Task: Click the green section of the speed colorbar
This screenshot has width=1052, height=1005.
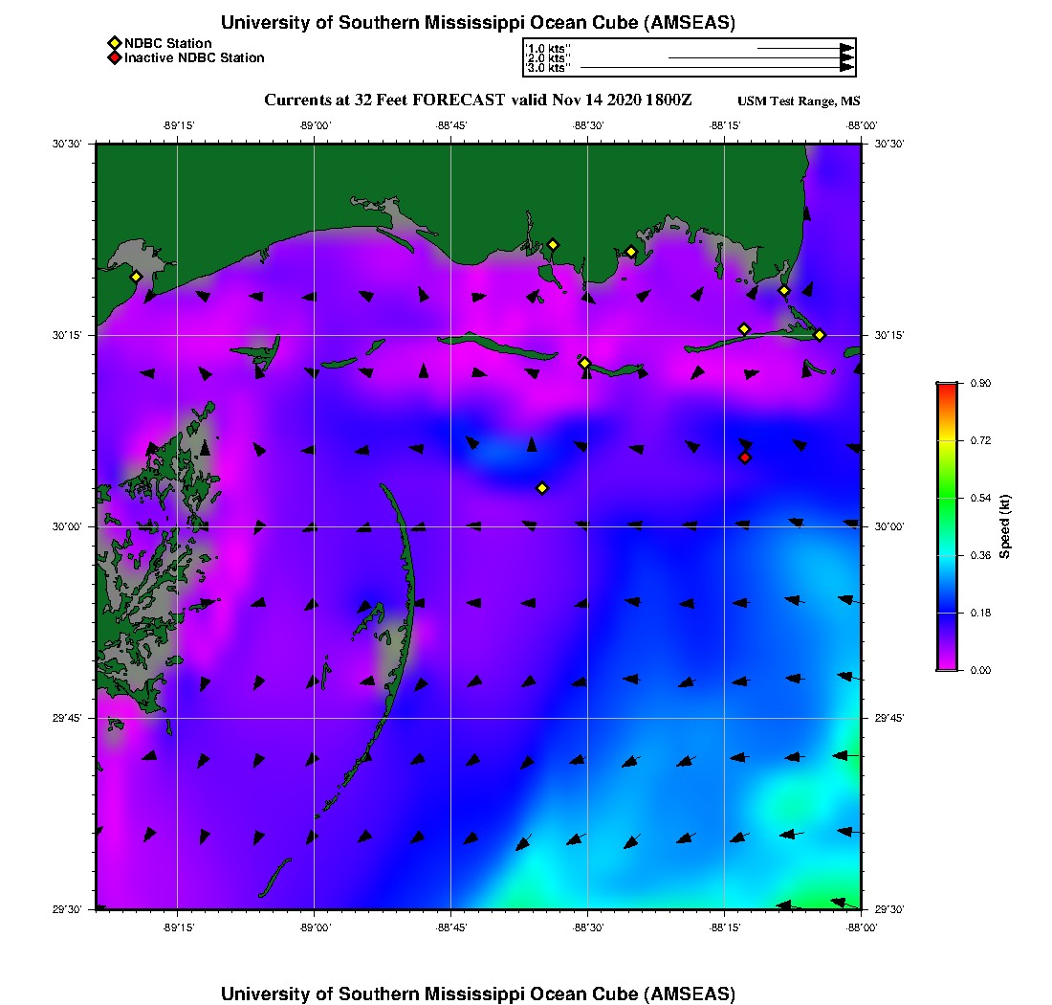Action: 947,498
